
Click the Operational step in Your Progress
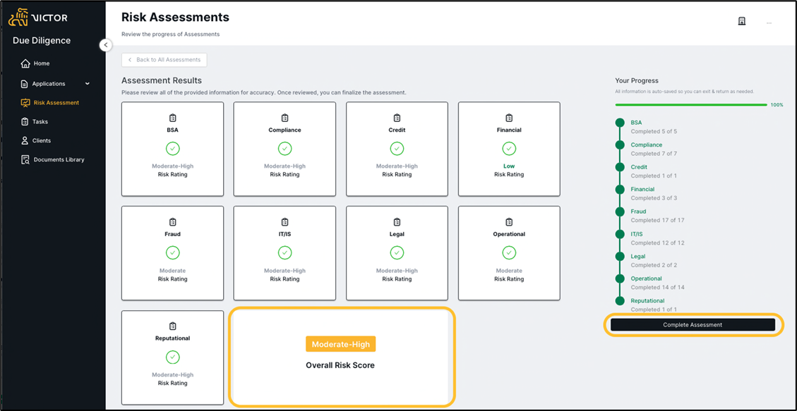pyautogui.click(x=646, y=278)
